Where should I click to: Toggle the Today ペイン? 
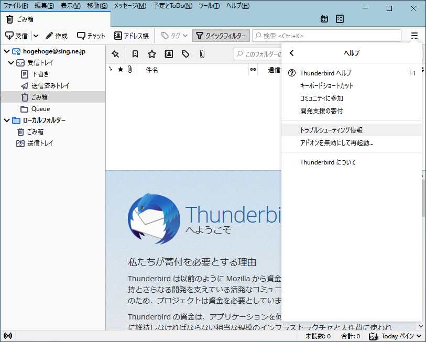click(395, 336)
